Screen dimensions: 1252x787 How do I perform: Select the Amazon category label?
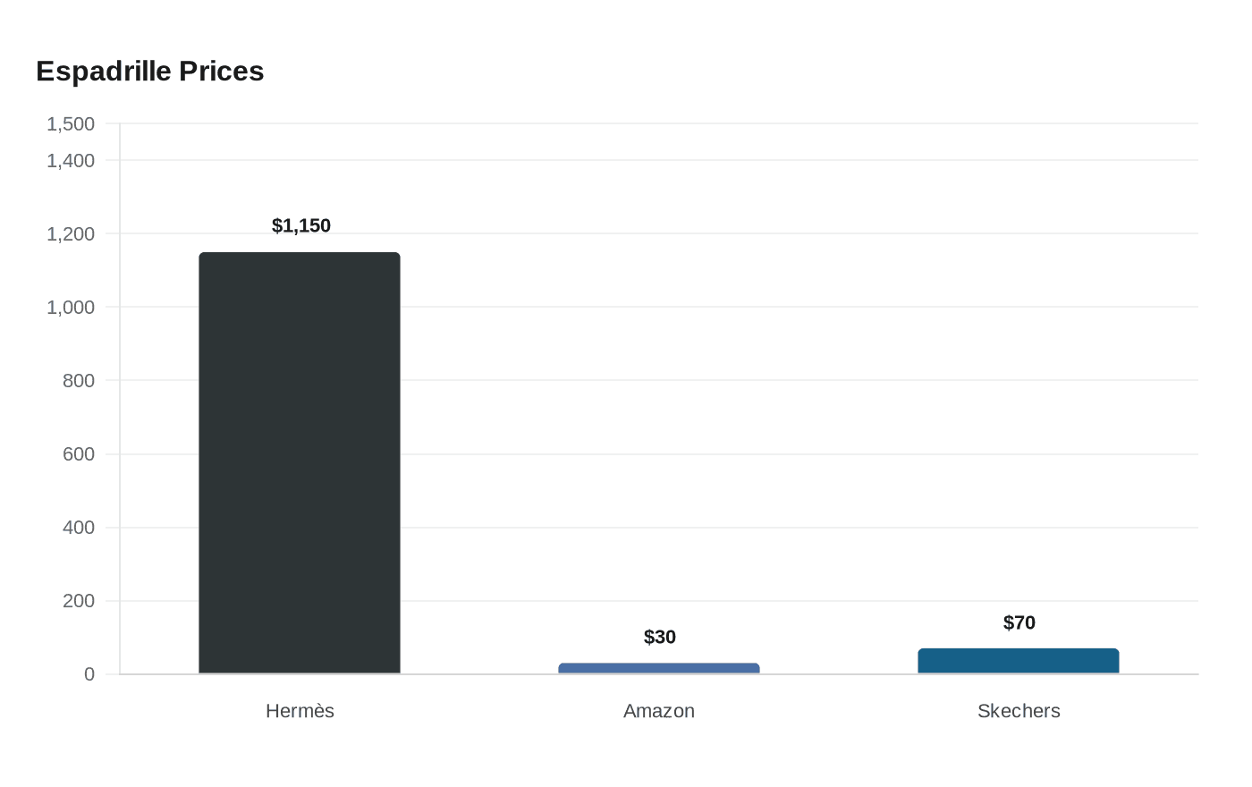pyautogui.click(x=659, y=711)
